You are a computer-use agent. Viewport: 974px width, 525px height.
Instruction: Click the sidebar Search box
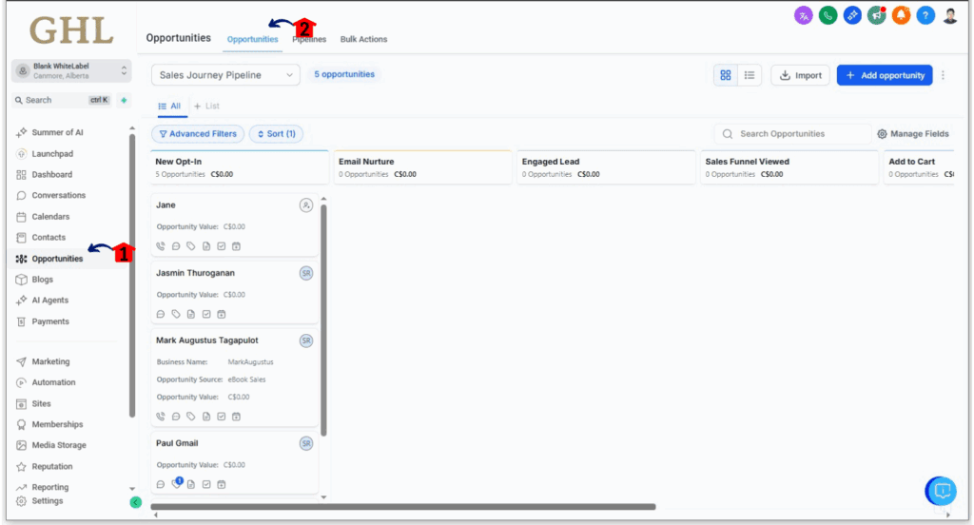pyautogui.click(x=62, y=100)
